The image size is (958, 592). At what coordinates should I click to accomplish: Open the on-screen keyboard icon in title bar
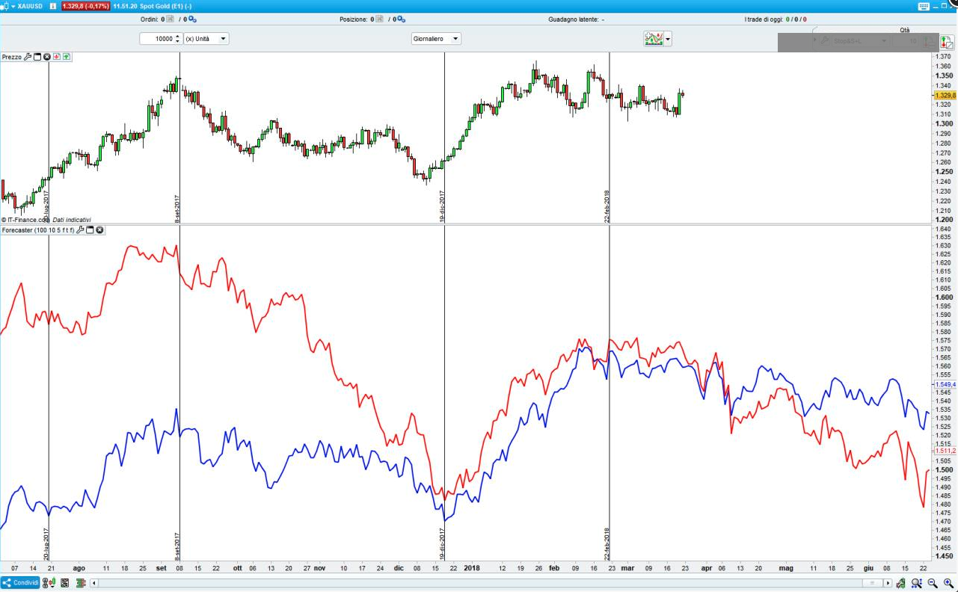tap(924, 6)
